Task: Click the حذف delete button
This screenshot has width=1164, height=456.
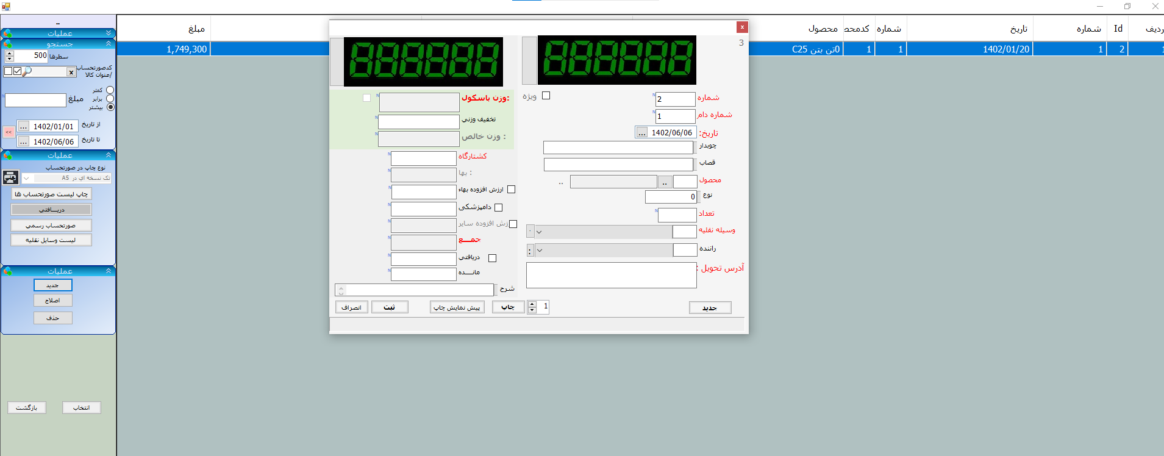Action: pyautogui.click(x=53, y=318)
